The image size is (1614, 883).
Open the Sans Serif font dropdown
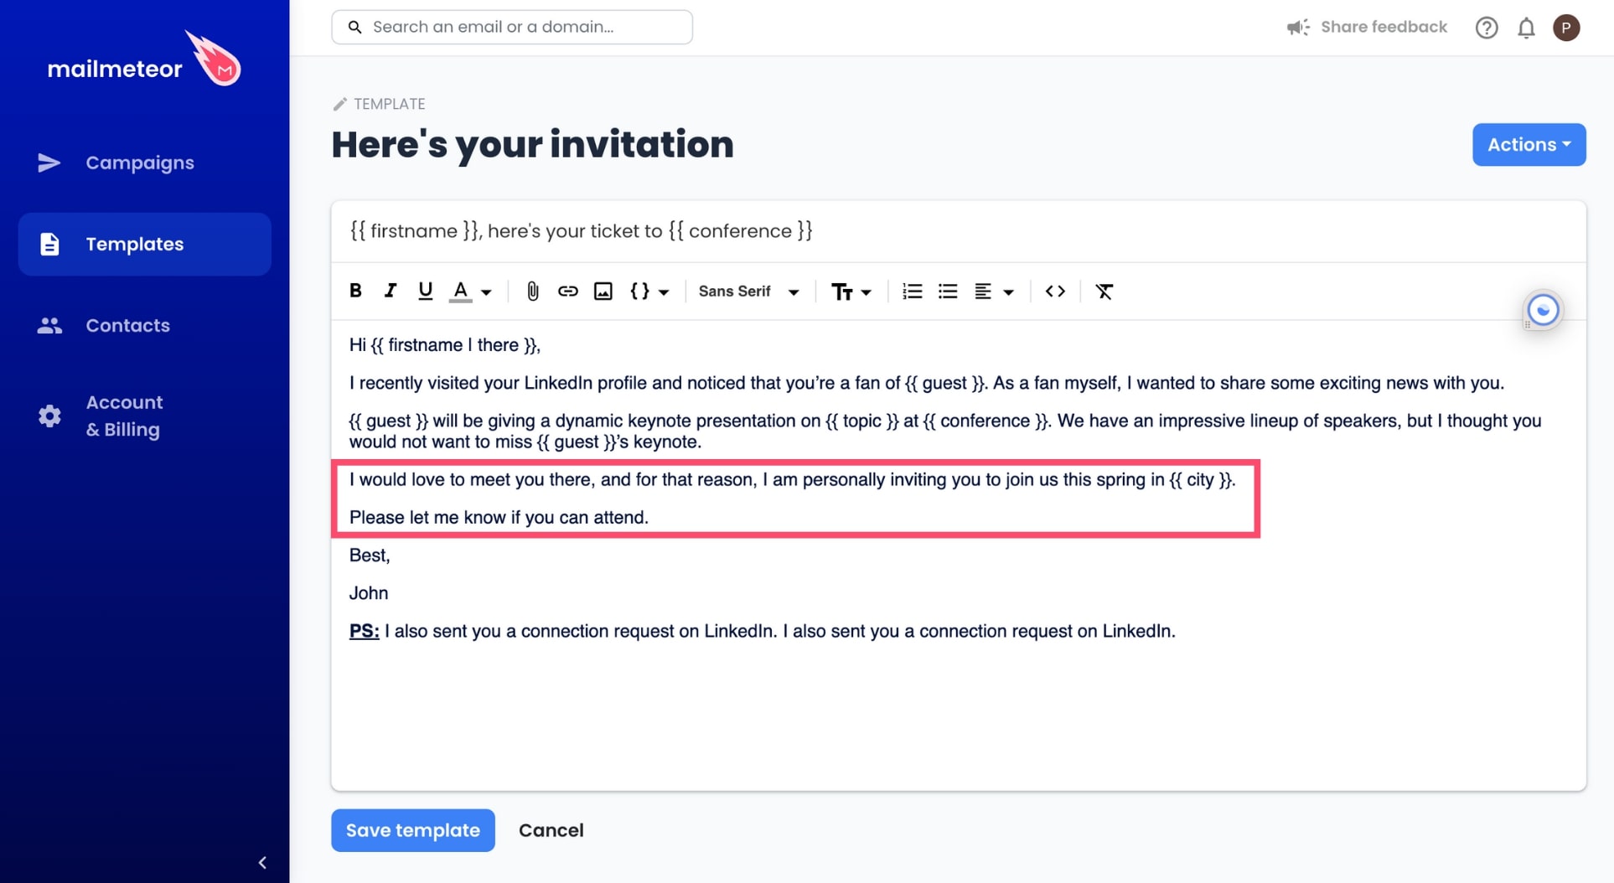point(748,291)
